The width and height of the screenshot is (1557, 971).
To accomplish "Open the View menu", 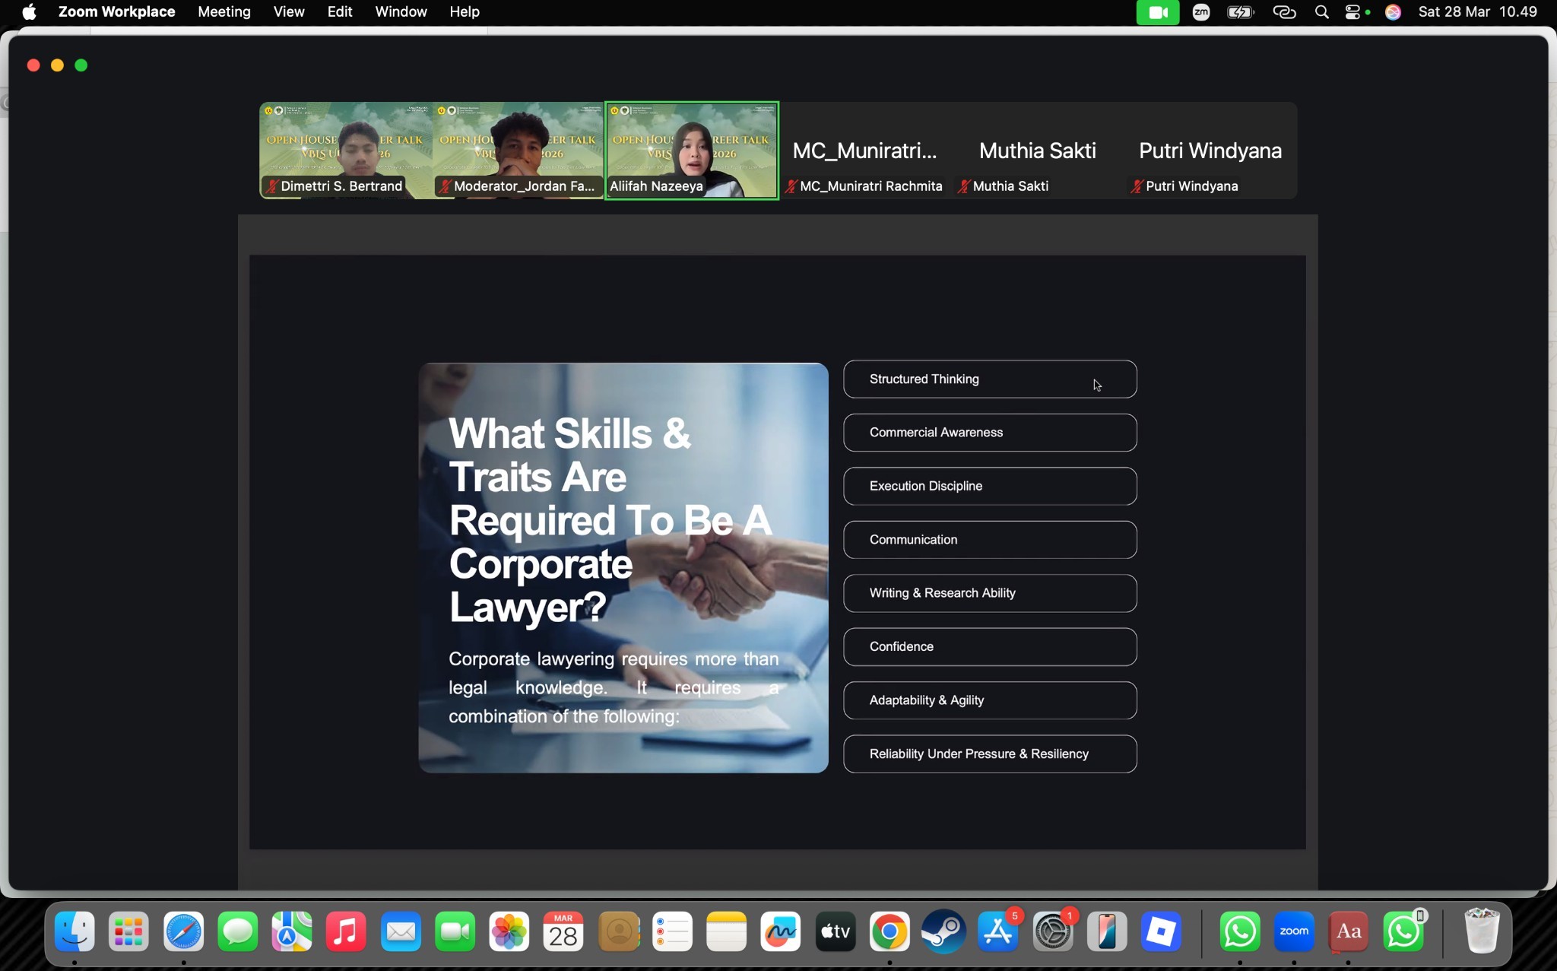I will click(x=289, y=12).
